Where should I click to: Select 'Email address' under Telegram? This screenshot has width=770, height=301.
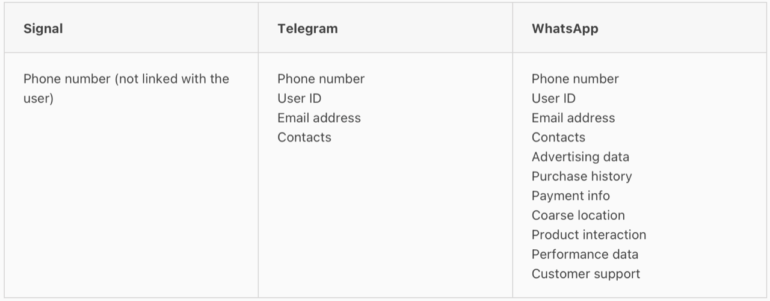coord(319,118)
